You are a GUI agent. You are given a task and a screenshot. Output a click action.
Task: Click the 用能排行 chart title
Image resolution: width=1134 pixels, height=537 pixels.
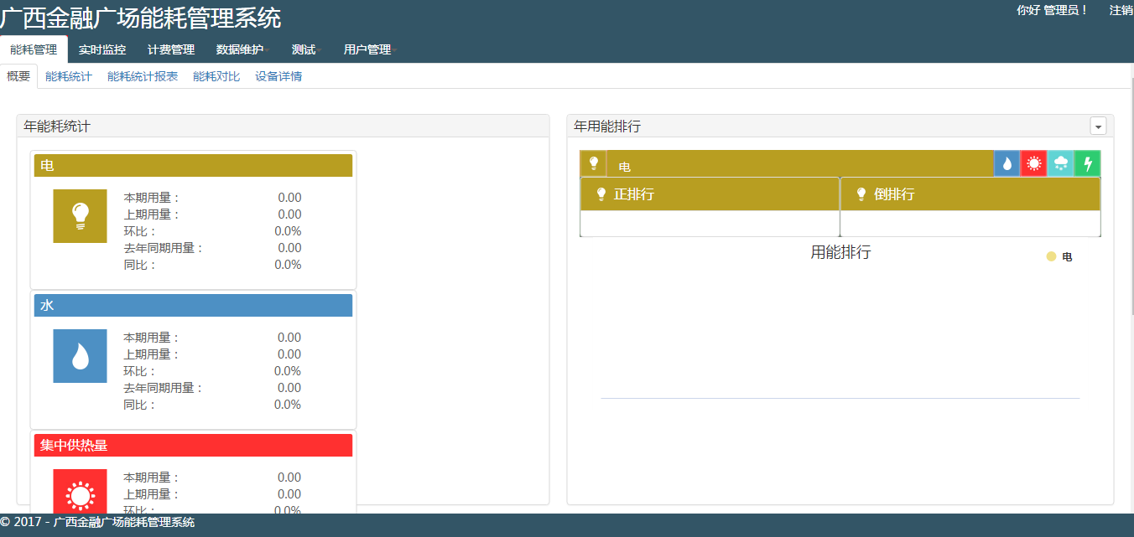click(x=840, y=252)
